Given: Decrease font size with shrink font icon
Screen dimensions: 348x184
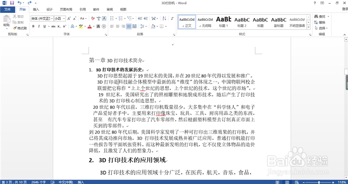Looking at the screenshot, I should 75,19.
